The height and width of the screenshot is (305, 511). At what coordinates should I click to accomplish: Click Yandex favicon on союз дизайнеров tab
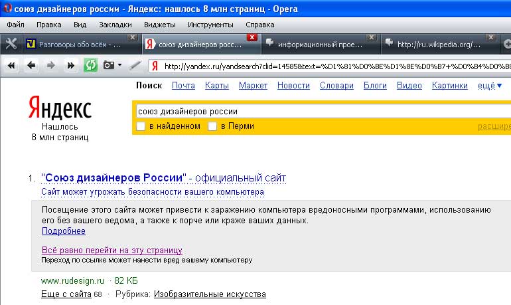(149, 44)
